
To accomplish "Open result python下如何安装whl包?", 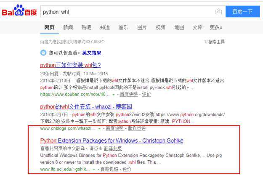I will (x=70, y=65).
